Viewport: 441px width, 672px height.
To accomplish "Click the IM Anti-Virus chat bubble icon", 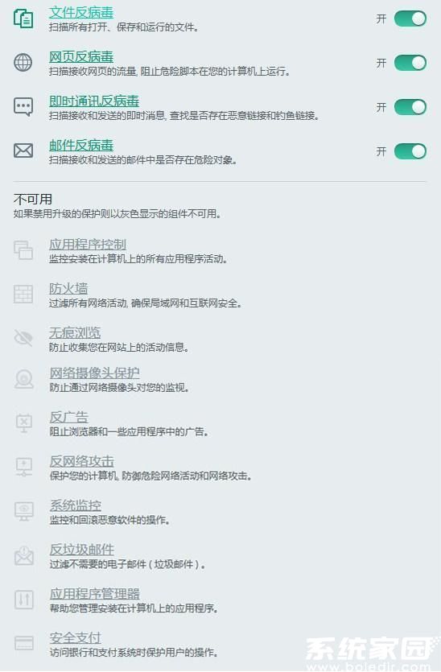I will (23, 107).
